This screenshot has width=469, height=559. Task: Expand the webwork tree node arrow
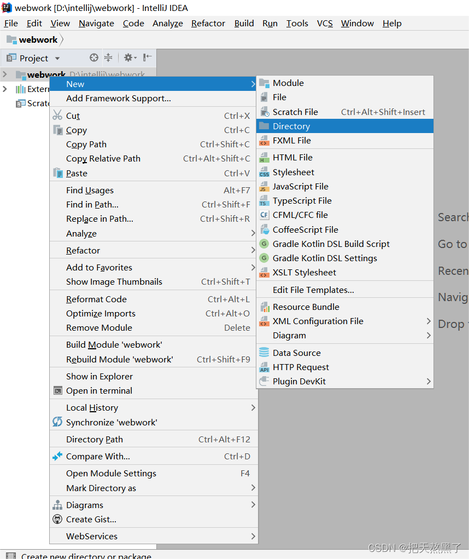tap(4, 74)
